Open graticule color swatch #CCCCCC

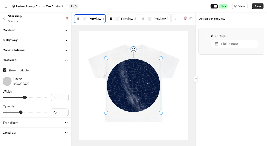point(7,81)
